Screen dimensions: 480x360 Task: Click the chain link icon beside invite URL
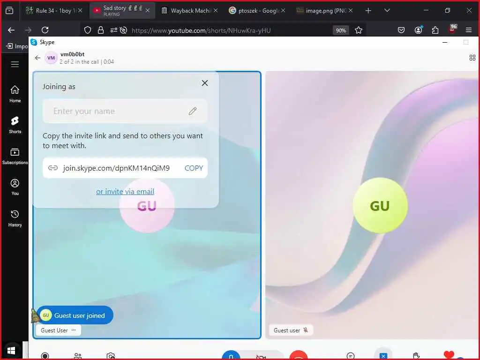point(52,168)
